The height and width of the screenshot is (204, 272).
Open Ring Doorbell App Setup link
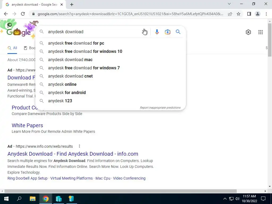click(27, 178)
